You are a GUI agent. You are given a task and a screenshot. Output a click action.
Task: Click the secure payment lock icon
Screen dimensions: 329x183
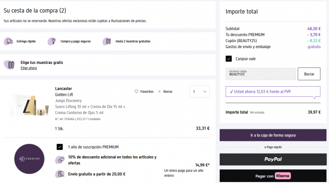tap(52, 41)
